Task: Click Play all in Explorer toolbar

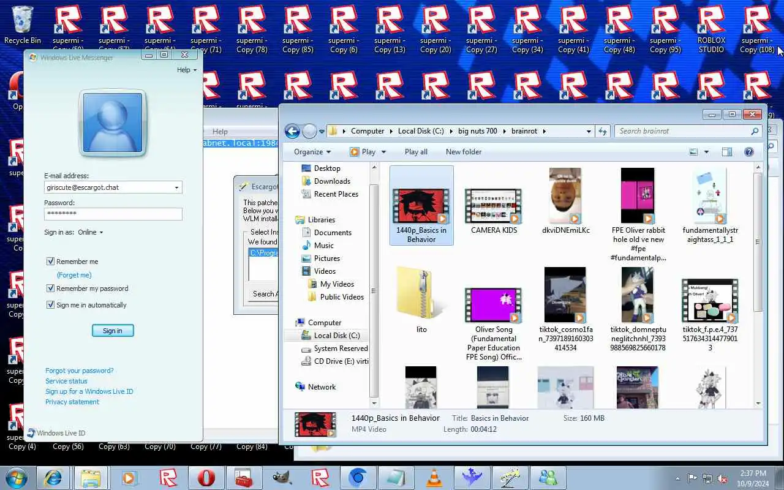Action: [x=416, y=152]
